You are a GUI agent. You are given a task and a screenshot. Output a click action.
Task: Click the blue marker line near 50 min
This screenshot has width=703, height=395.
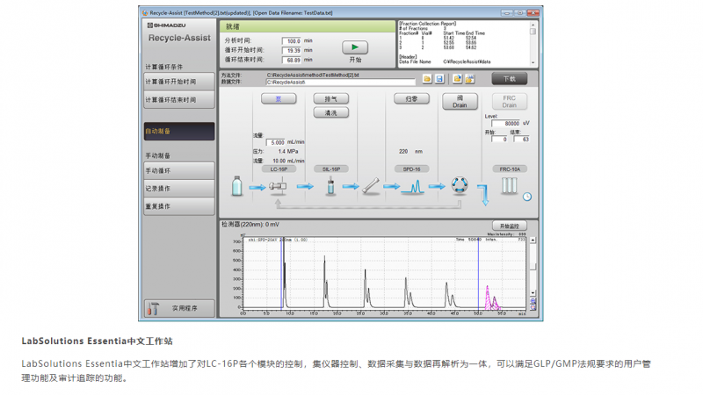(x=478, y=273)
